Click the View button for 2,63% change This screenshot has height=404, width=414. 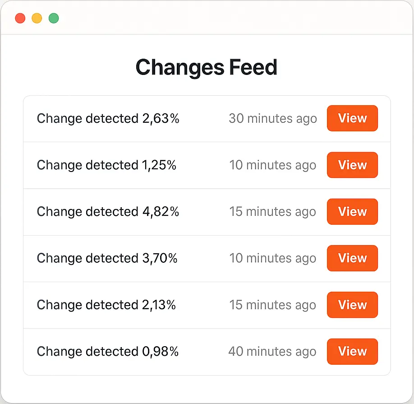352,118
